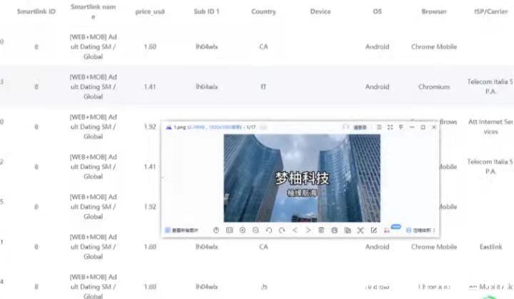Click the 1.png file name in title bar
This screenshot has width=514, height=299.
180,127
